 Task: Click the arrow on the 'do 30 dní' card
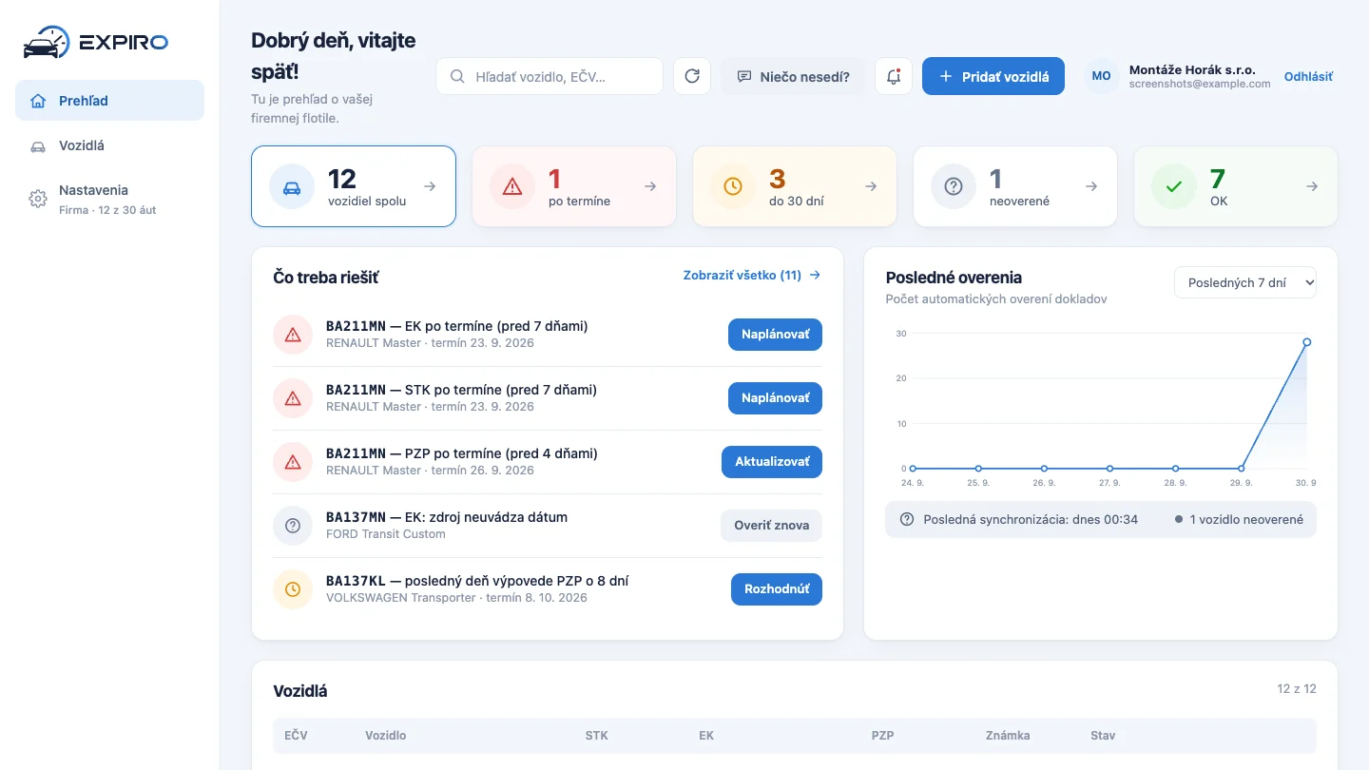(x=871, y=186)
